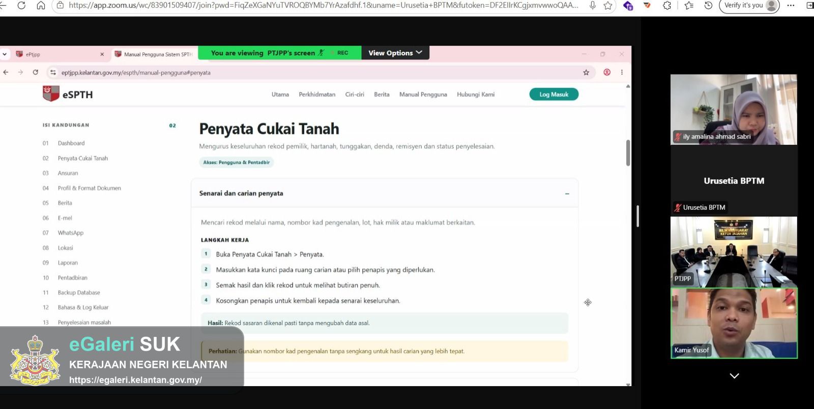Click the Log Masuk button
814x409 pixels.
pyautogui.click(x=554, y=95)
